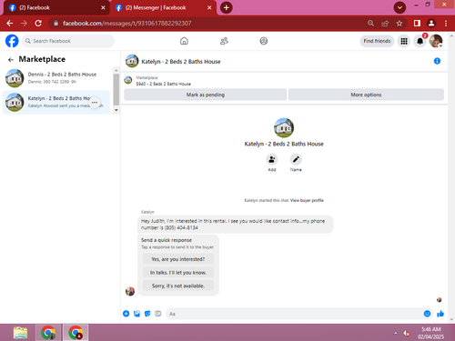Open the notifications bell
Image resolution: width=455 pixels, height=341 pixels.
coord(420,41)
